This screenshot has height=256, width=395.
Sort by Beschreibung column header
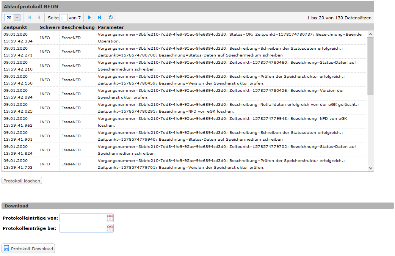coord(78,27)
